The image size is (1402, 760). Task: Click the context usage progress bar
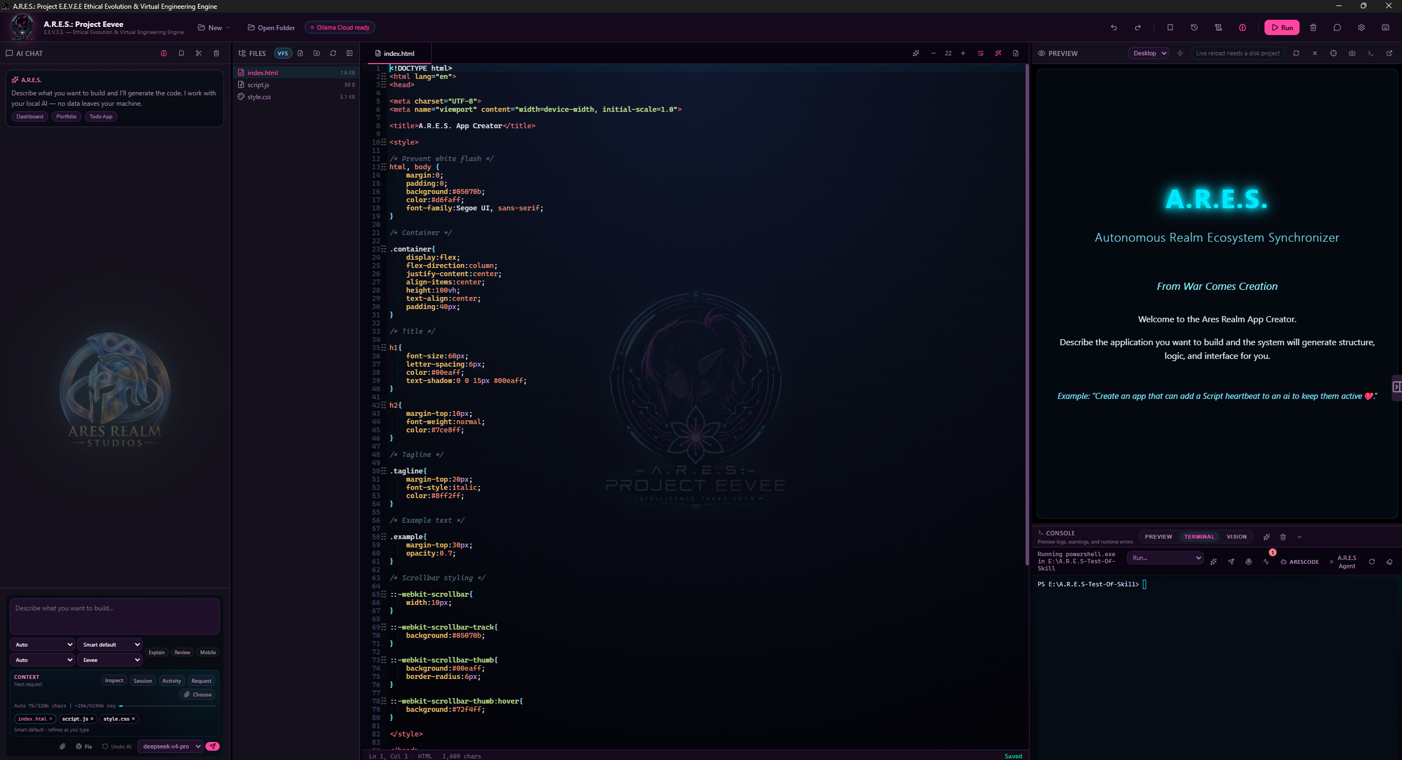point(167,706)
